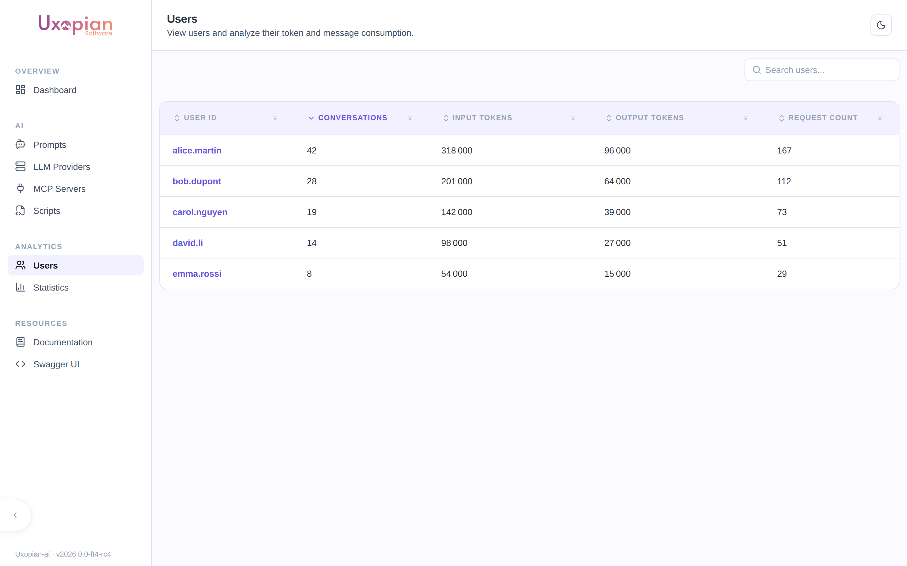Click the Uxopian Software logo

click(x=75, y=25)
